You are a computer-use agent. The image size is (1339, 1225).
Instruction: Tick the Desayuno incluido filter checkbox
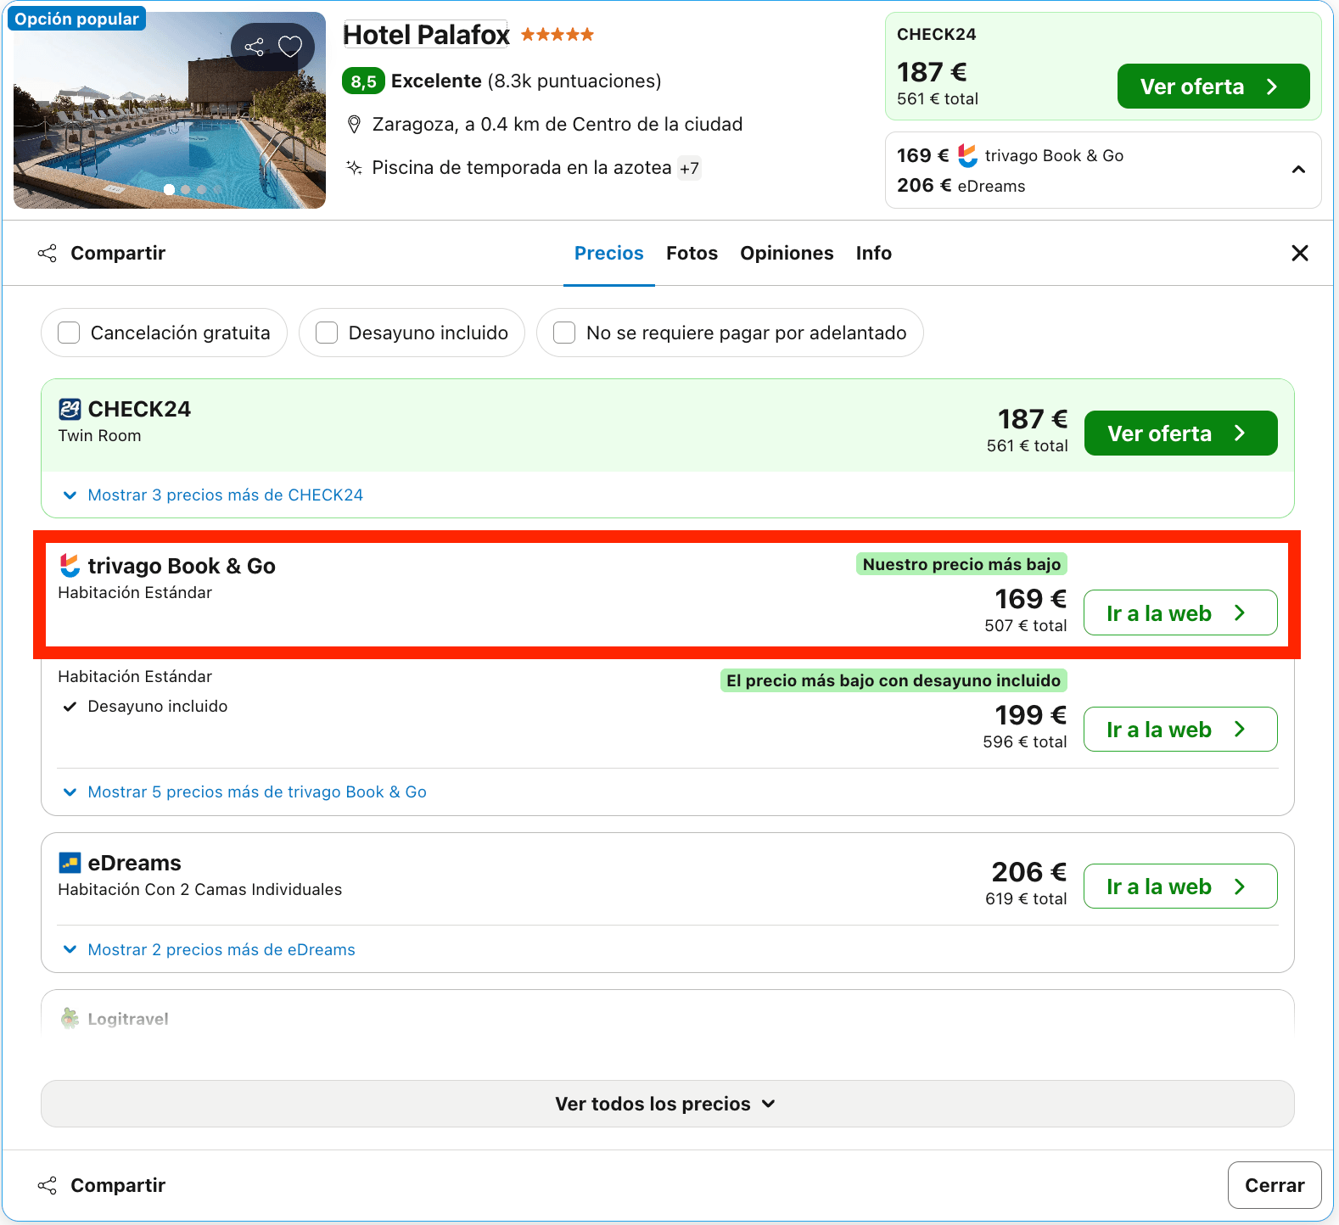coord(327,333)
